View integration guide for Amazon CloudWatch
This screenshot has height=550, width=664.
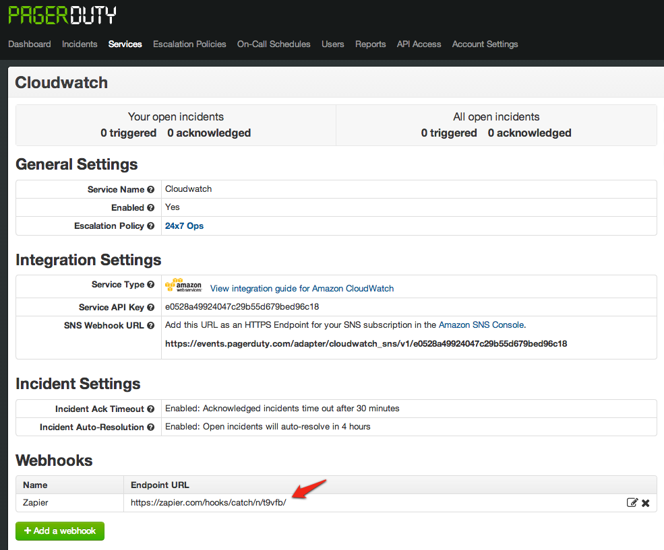click(x=302, y=288)
